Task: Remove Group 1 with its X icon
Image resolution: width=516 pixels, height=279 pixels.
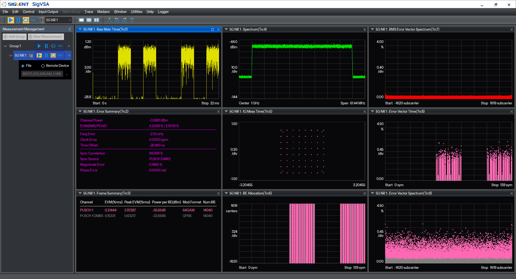Action: (x=69, y=46)
